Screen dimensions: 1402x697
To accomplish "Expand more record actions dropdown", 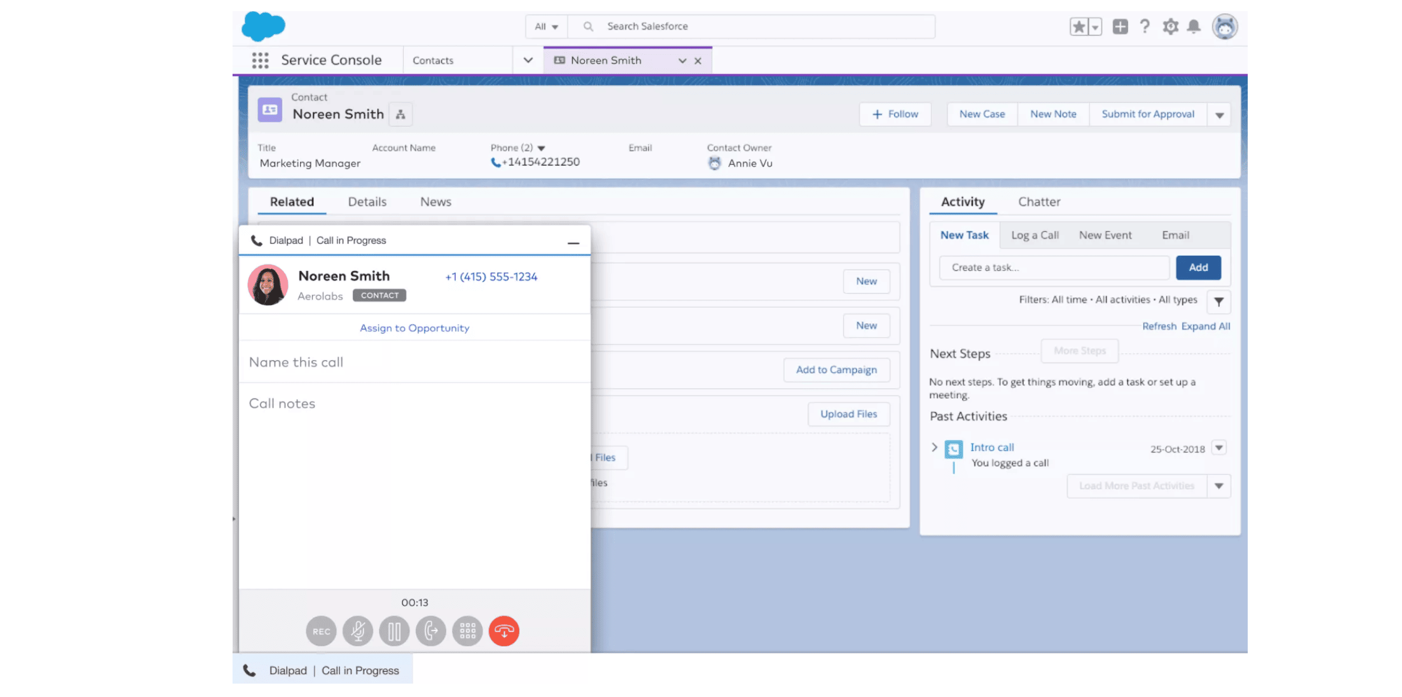I will pos(1219,115).
